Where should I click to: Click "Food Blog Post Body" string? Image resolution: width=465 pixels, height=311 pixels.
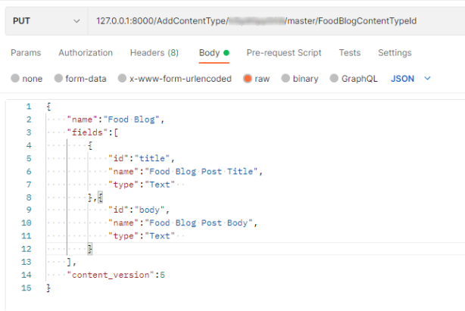(198, 222)
